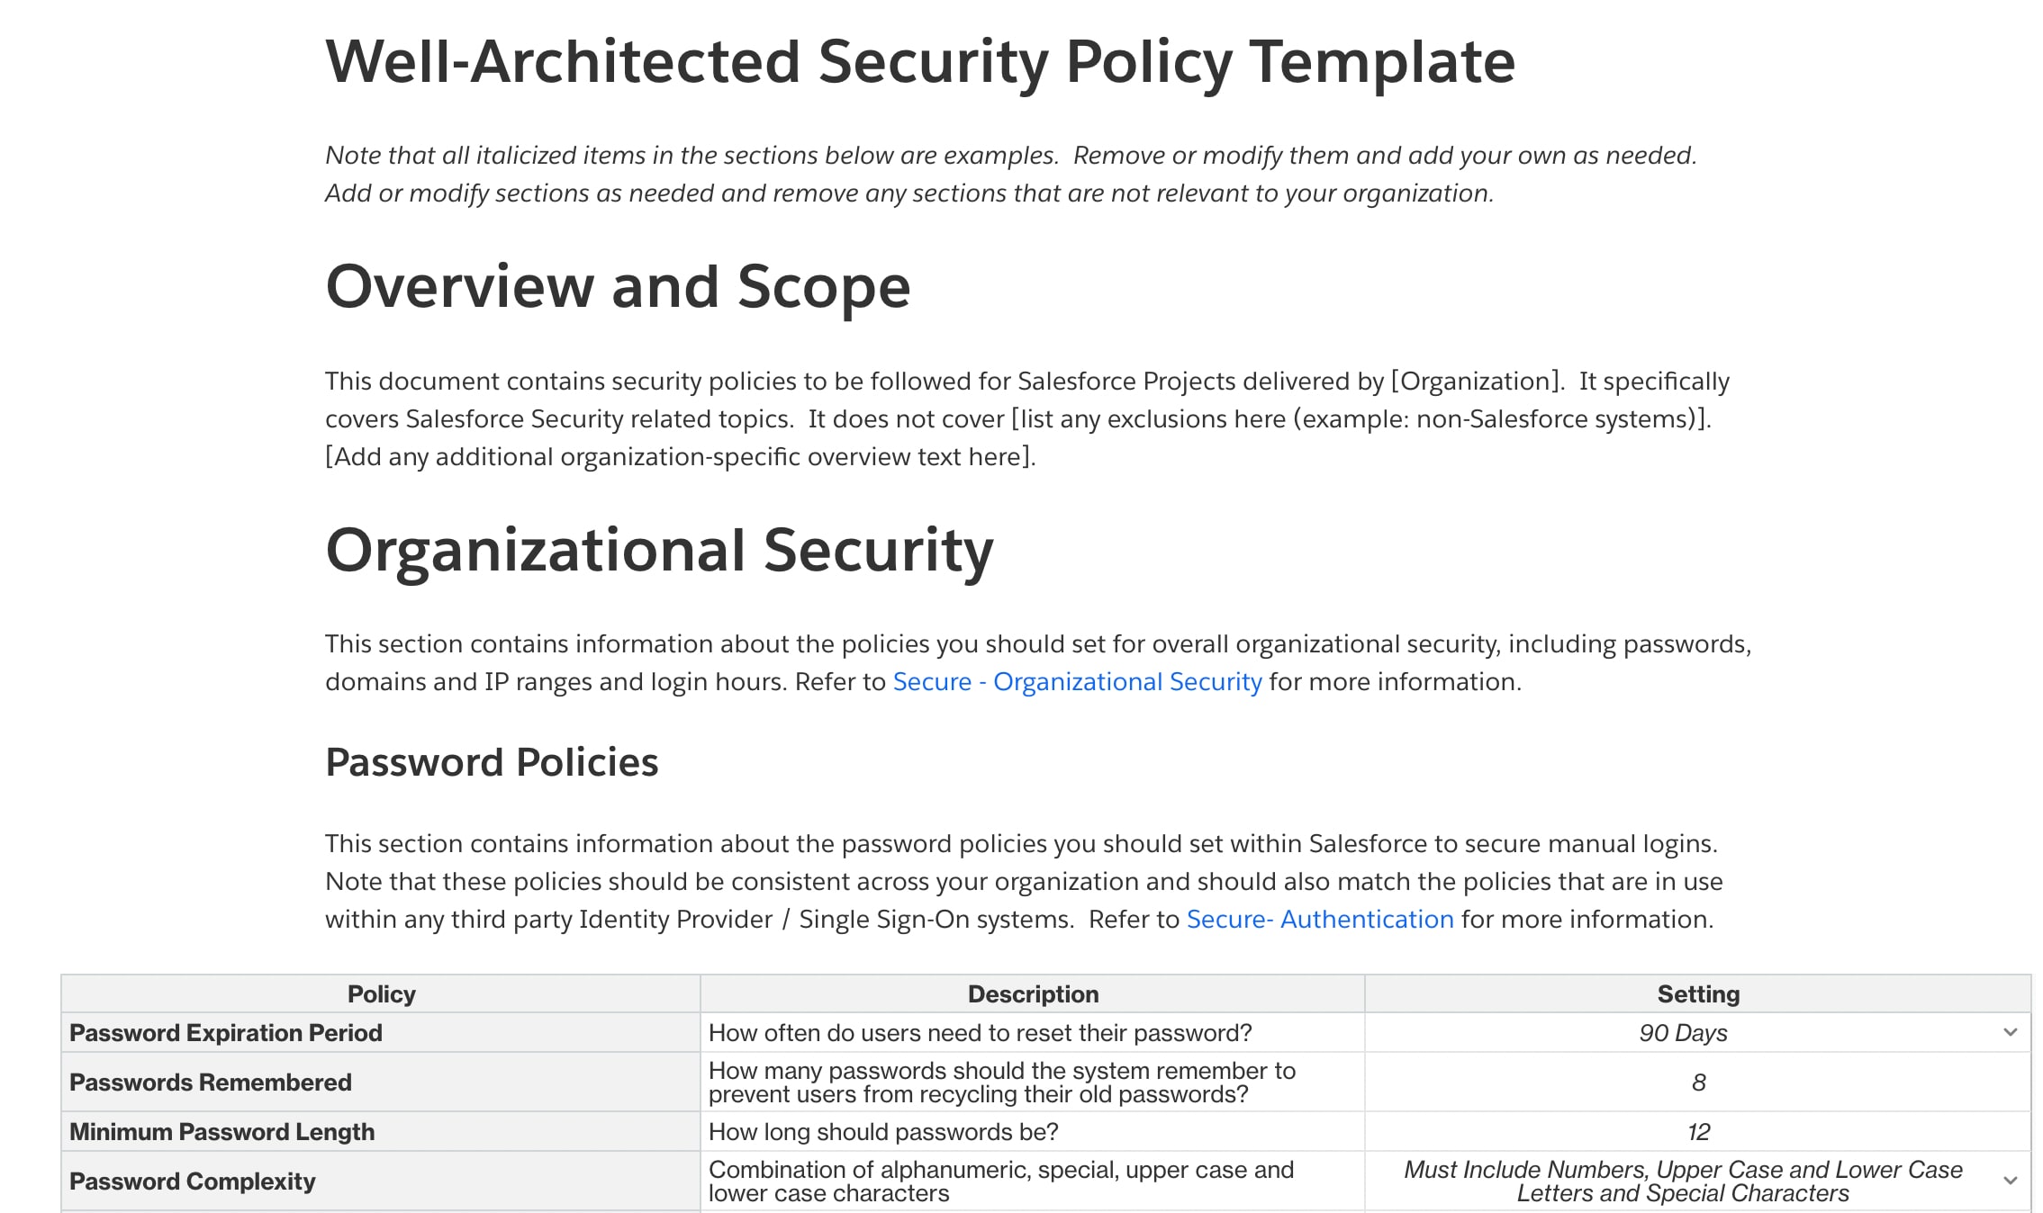Screen dimensions: 2043x1213
Task: Open the "Secure- Authentication" link
Action: pyautogui.click(x=1318, y=919)
